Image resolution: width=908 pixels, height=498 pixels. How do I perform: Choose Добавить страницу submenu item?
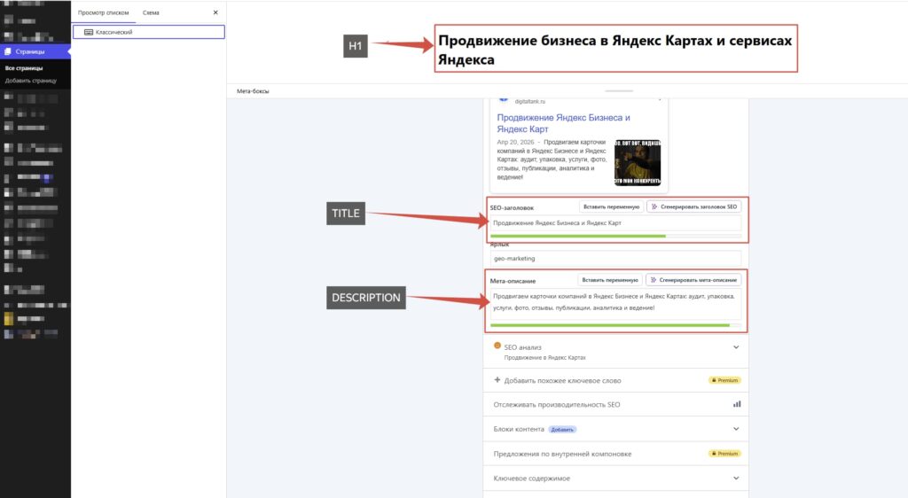point(31,81)
